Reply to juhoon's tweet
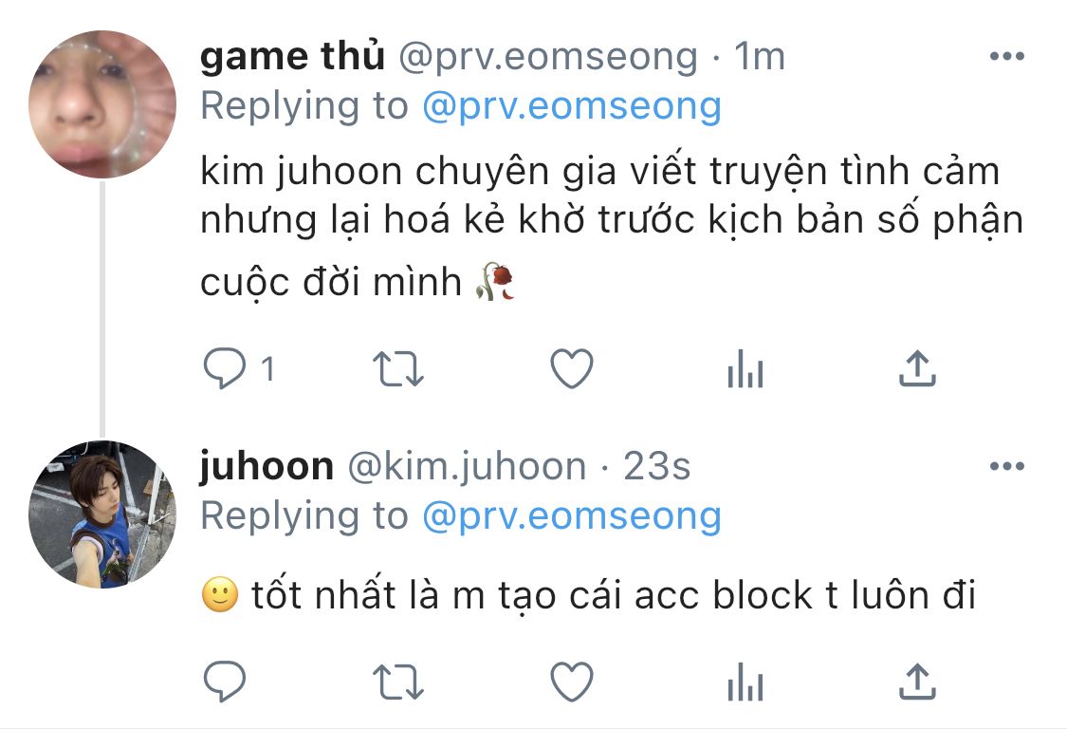Screen dimensions: 1067x729 pyautogui.click(x=225, y=682)
